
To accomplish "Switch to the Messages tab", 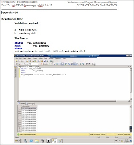I will click(30, 104).
